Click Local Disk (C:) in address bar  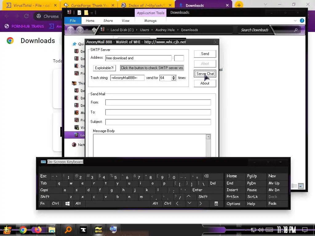tap(122, 30)
